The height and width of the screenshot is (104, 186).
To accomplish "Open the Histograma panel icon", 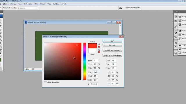I will tap(180, 21).
